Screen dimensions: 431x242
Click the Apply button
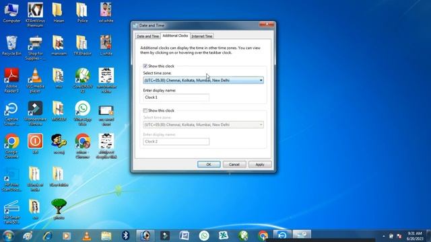pyautogui.click(x=260, y=164)
